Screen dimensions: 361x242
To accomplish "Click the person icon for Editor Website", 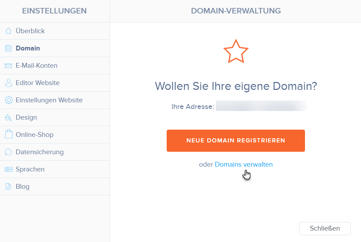I will pyautogui.click(x=9, y=83).
